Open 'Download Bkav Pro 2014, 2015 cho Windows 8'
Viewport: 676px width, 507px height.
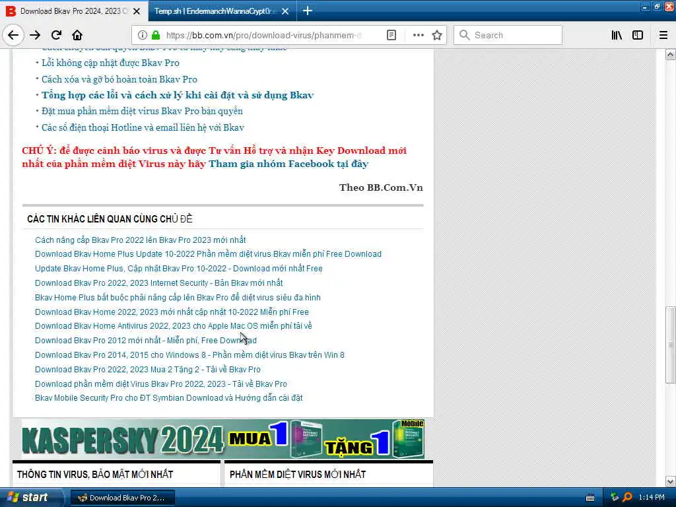(x=189, y=355)
